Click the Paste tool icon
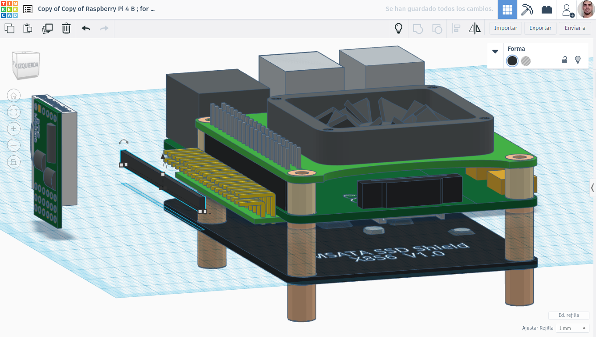Image resolution: width=596 pixels, height=337 pixels. point(28,29)
